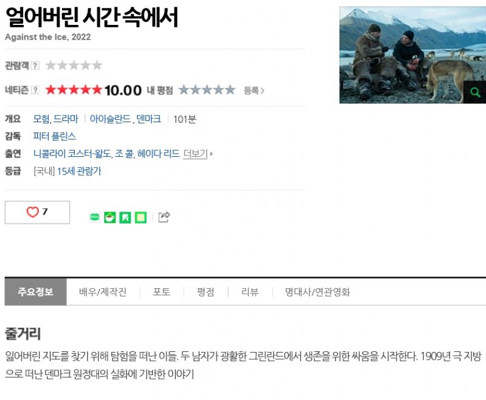Click the 등록 rating submit link
Viewport: 486px width, 400px height.
pos(254,91)
